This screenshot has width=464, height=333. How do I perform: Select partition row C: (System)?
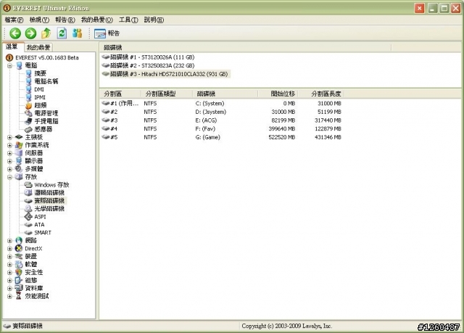222,103
